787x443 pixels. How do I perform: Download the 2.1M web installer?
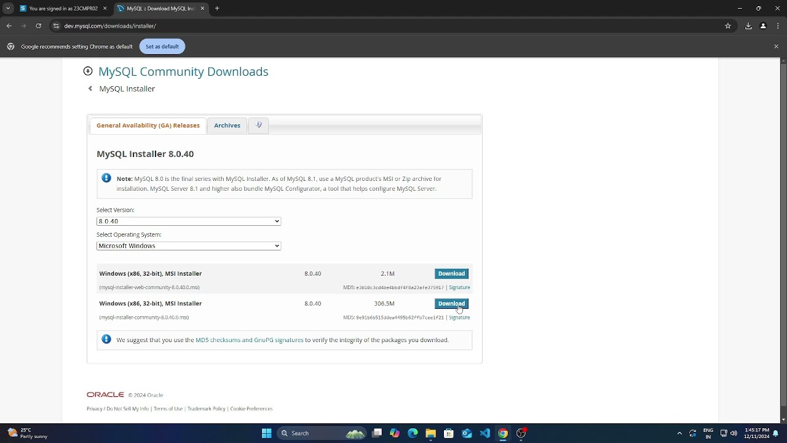pos(451,274)
